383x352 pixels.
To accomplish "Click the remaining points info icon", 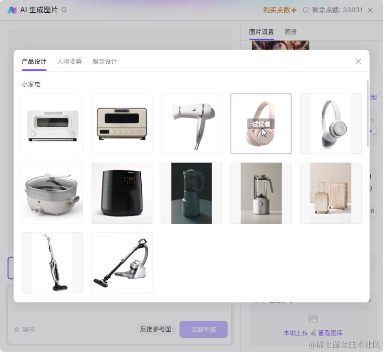I will 306,10.
